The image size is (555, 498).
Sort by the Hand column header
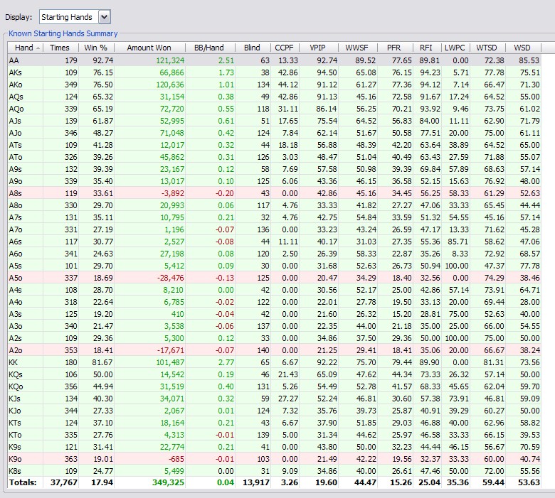point(26,48)
